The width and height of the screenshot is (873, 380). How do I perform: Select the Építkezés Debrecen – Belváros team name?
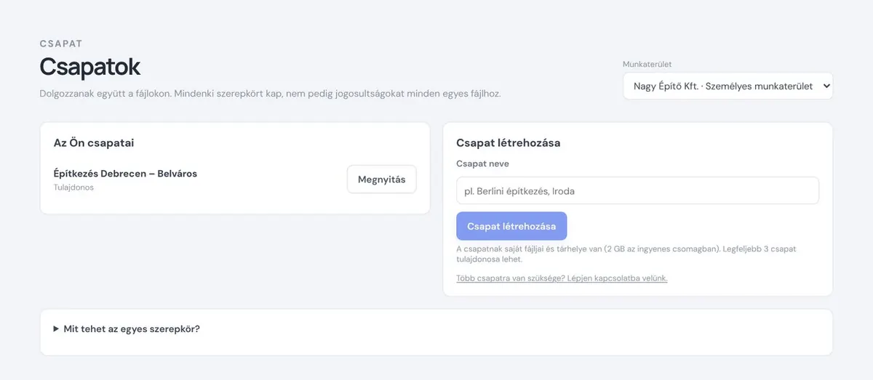click(x=125, y=174)
